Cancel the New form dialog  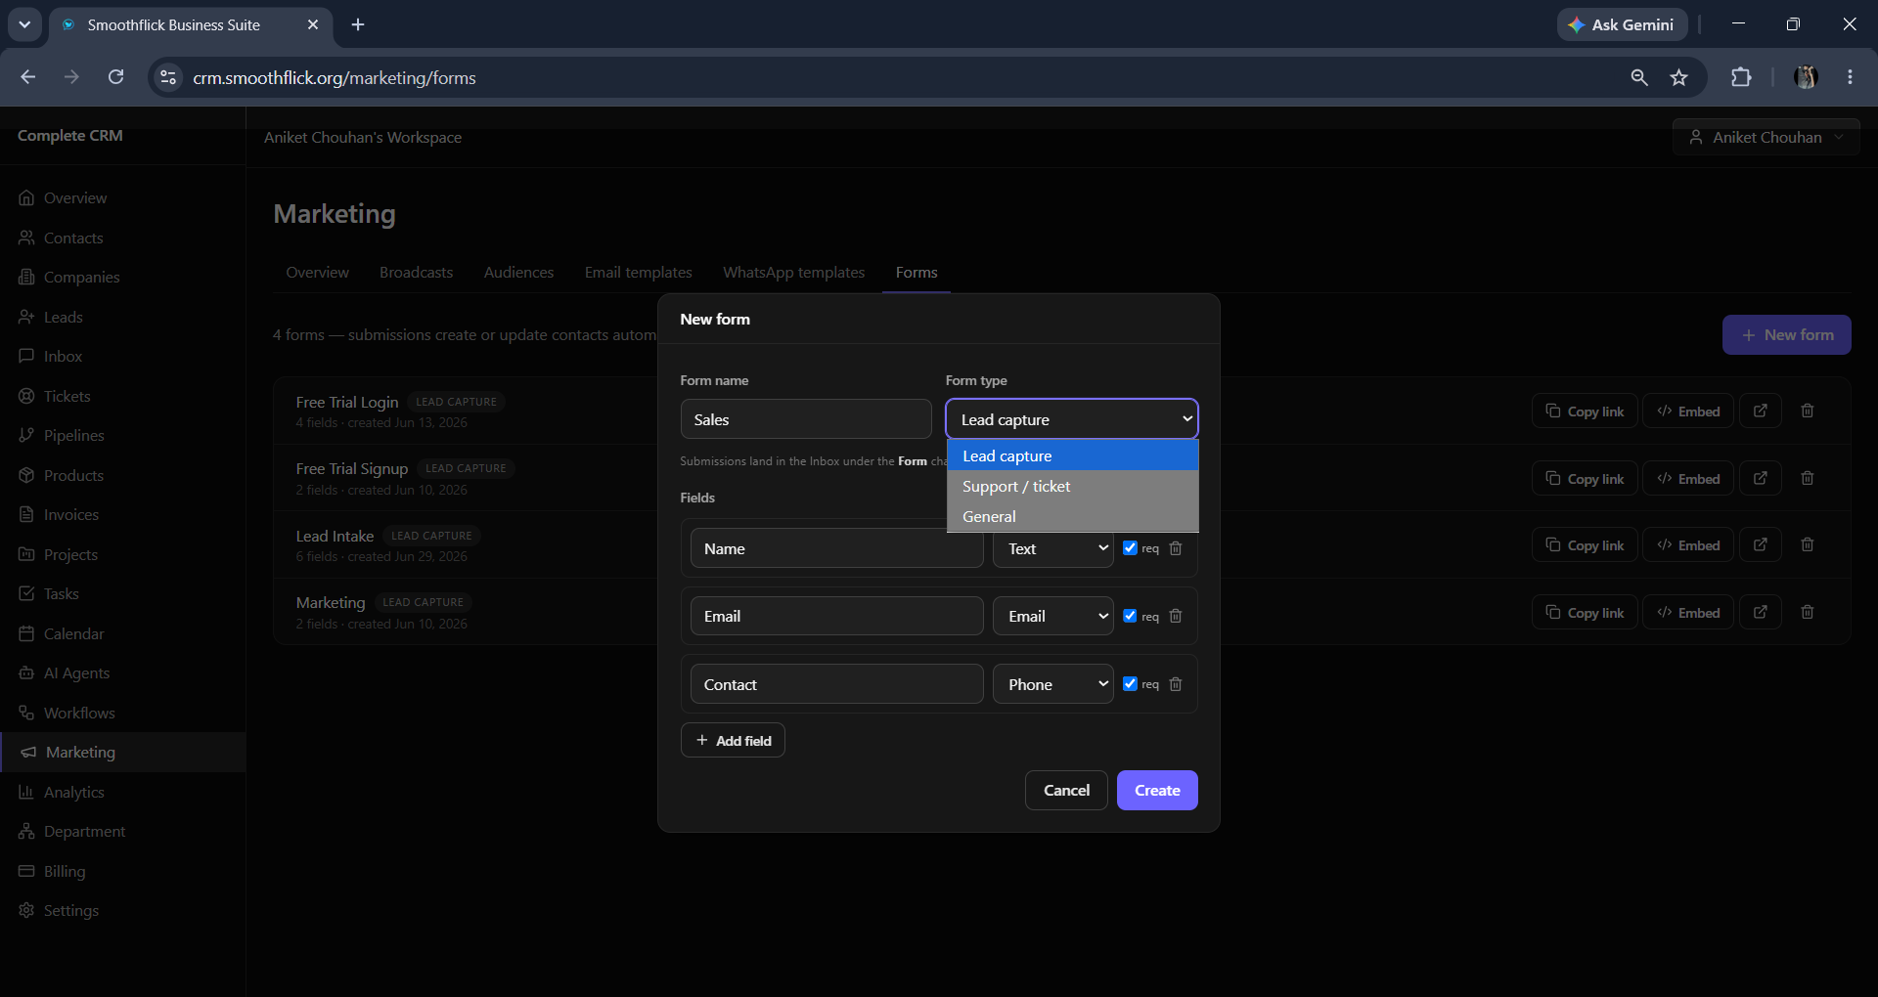tap(1066, 790)
